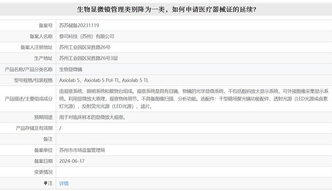Click the 备案人注册地址 label
Image resolution: width=332 pixels, height=191 pixels.
(37, 47)
